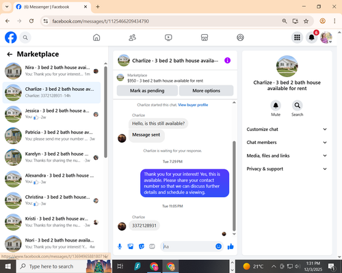This screenshot has width=342, height=273.
Task: Open Facebook notifications bell
Action: pos(311,38)
